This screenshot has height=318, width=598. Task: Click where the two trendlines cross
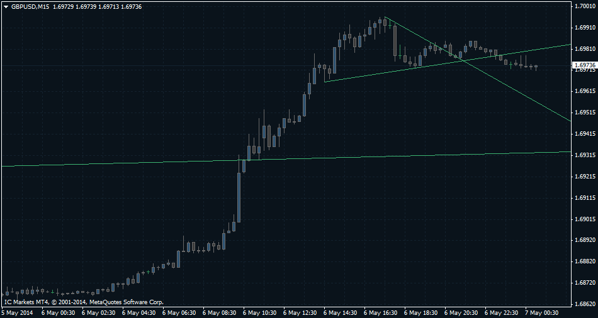click(x=463, y=60)
